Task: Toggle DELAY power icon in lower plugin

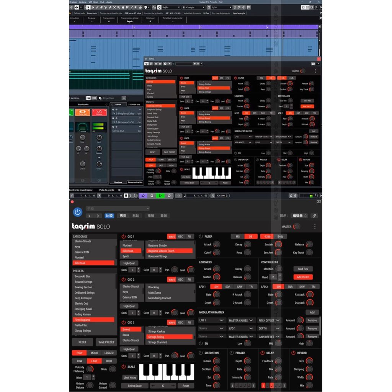Action: 262,353
